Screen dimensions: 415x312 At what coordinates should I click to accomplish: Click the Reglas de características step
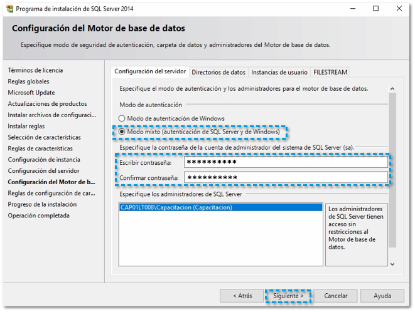coord(40,148)
